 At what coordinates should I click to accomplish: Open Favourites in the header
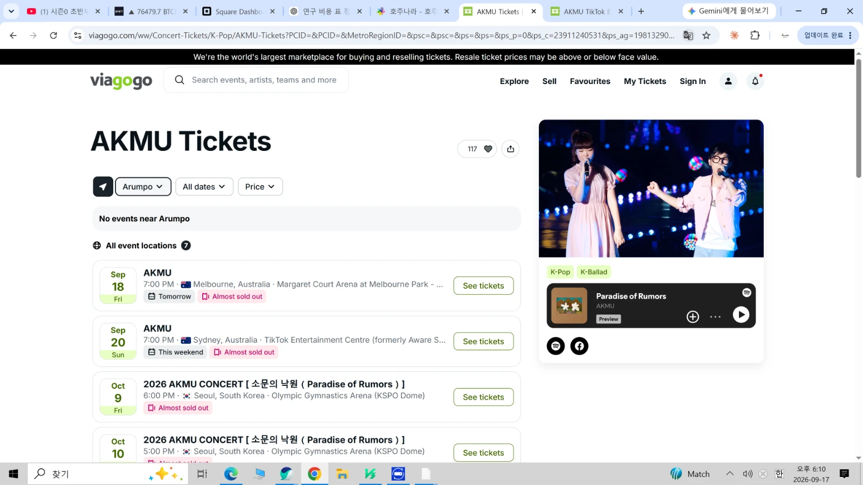coord(590,81)
